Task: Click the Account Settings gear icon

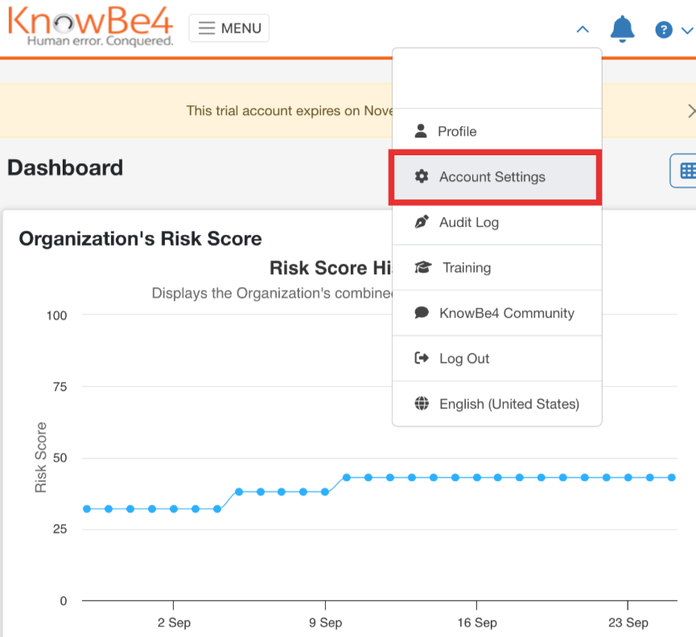Action: pos(421,176)
